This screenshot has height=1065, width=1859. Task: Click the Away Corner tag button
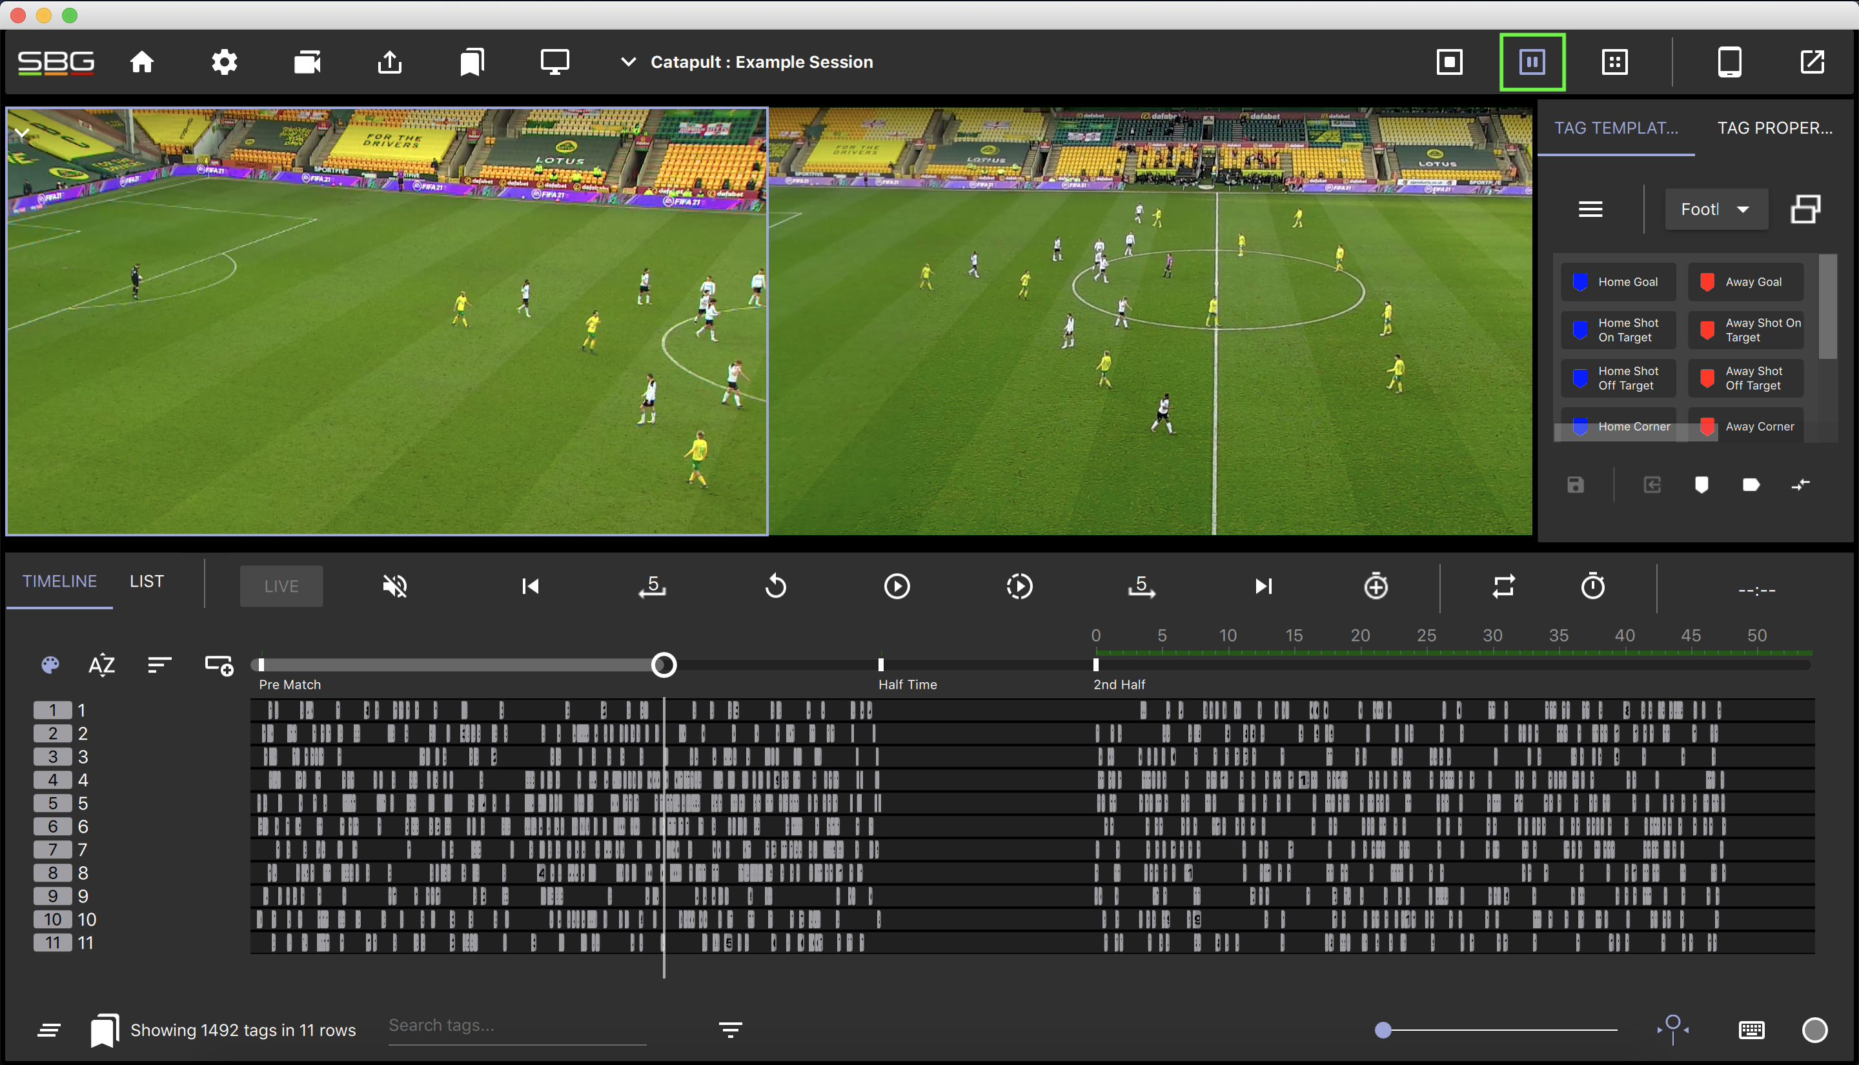coord(1745,426)
